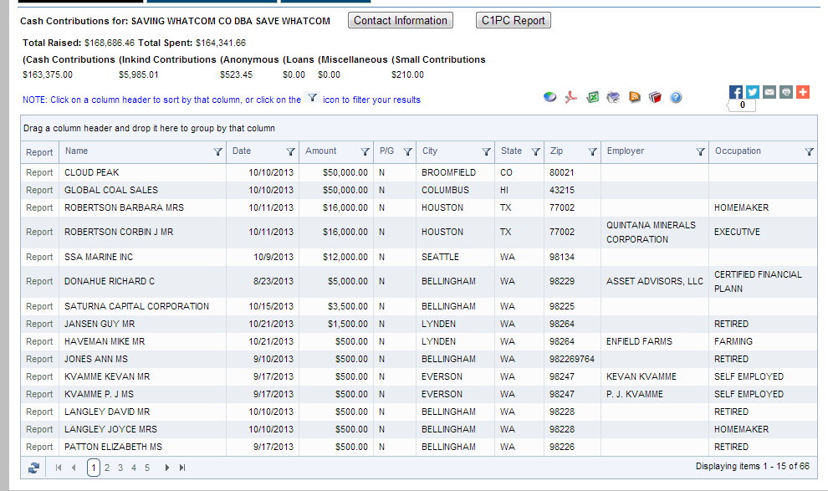Go to page 3 of results
The height and width of the screenshot is (491, 828).
click(x=120, y=468)
